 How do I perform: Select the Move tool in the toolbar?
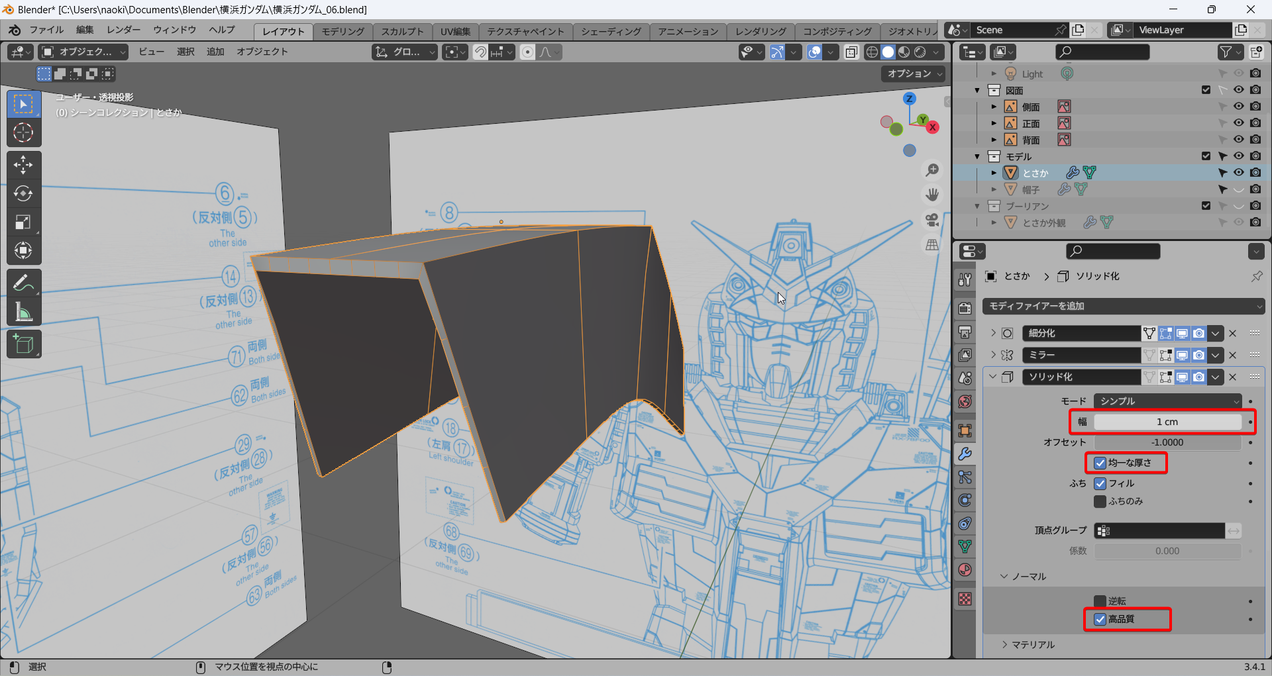pyautogui.click(x=23, y=165)
